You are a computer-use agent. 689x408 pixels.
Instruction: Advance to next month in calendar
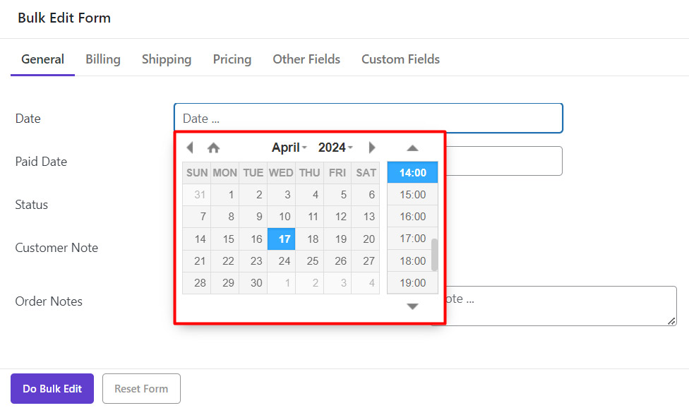372,148
